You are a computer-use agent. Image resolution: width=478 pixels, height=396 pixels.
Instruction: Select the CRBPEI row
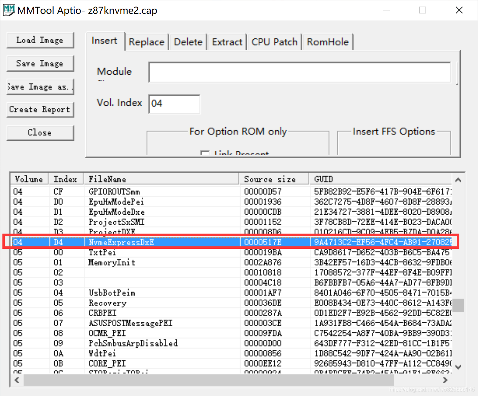[x=231, y=313]
